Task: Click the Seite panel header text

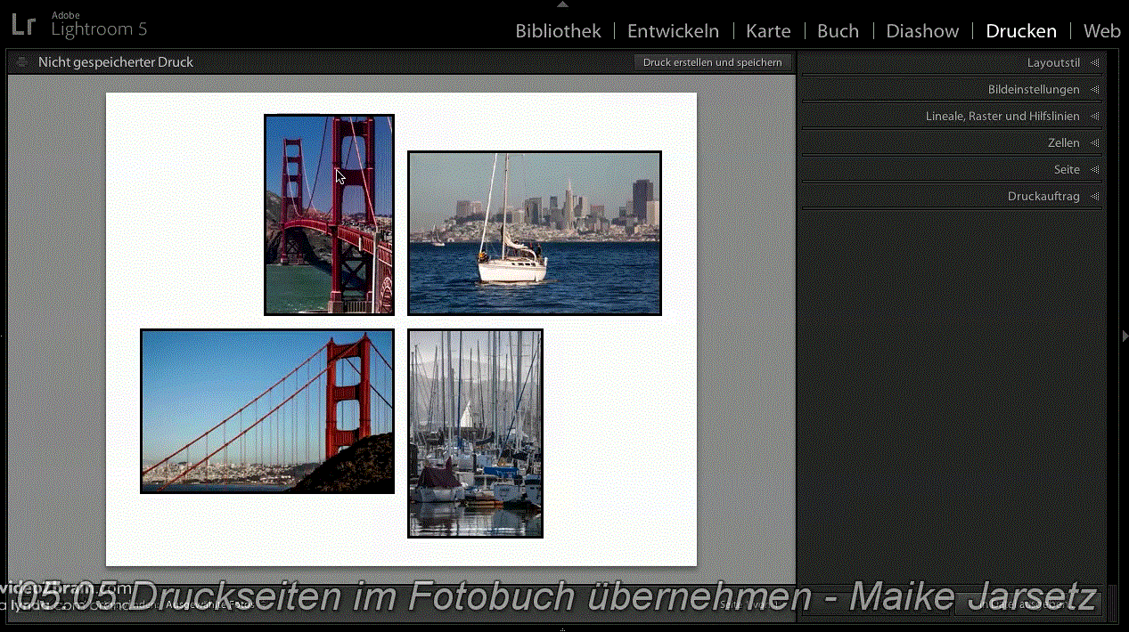Action: (1067, 170)
